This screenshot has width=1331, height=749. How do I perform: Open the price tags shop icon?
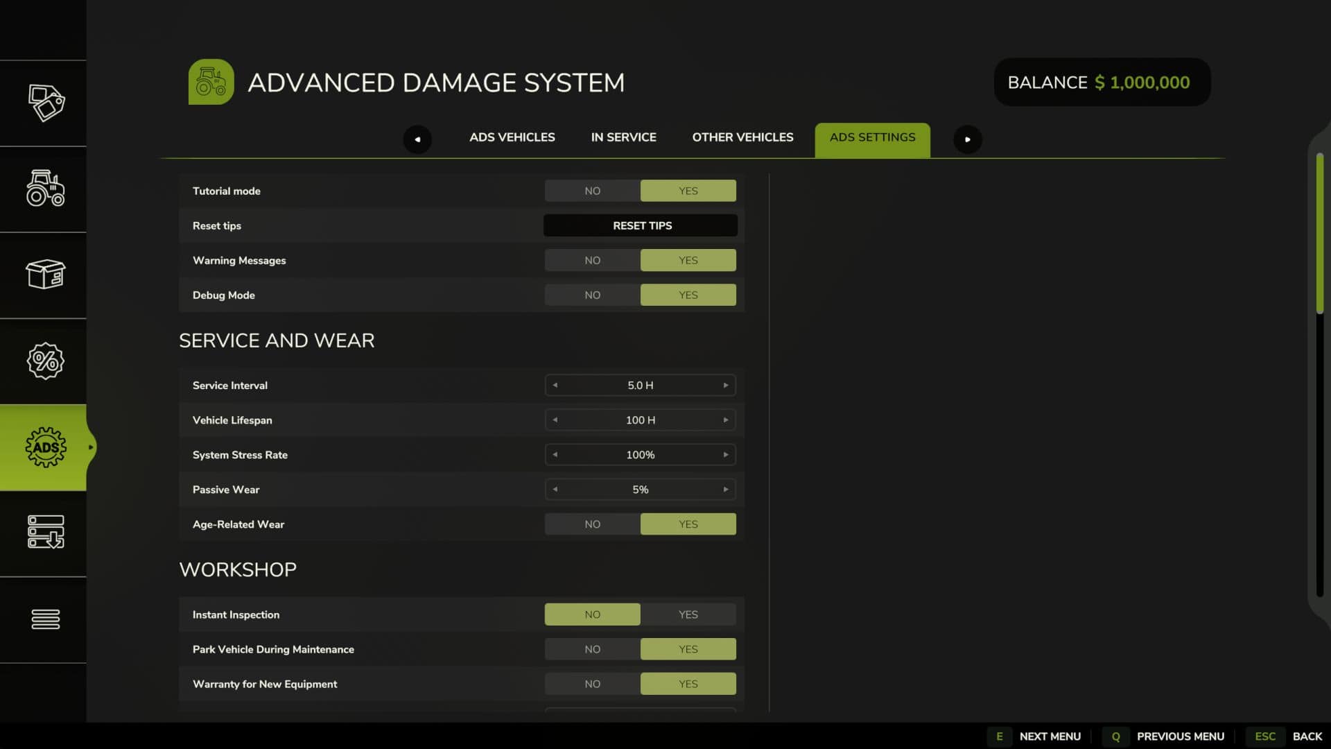coord(46,103)
